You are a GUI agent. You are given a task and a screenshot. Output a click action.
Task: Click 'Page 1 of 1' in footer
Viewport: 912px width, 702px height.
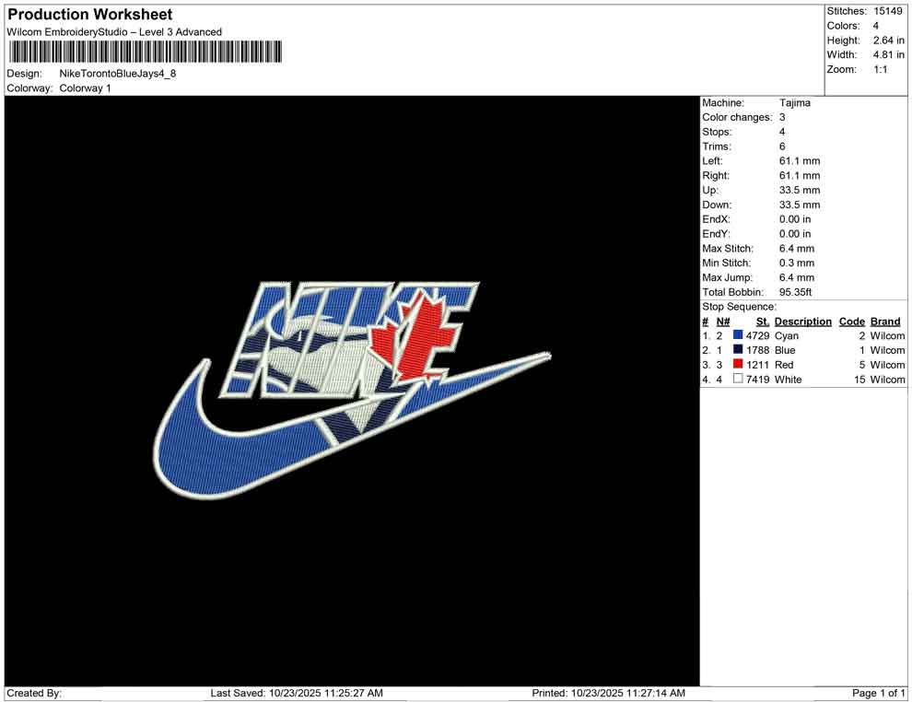coord(878,693)
